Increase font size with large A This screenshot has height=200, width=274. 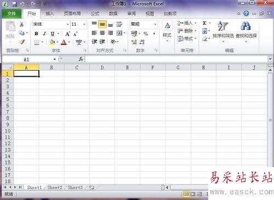click(x=67, y=34)
